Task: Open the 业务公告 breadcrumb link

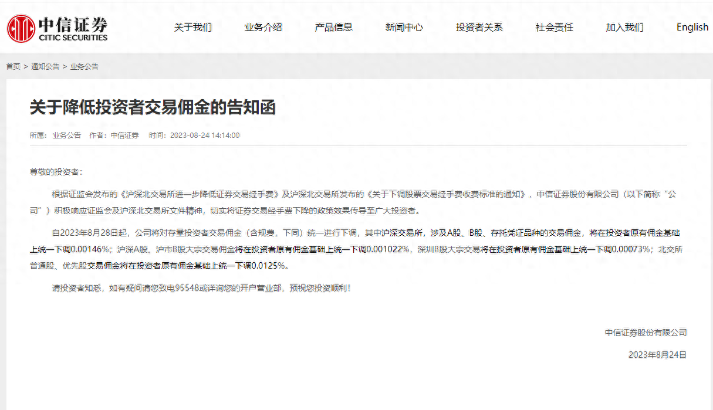Action: [x=85, y=67]
